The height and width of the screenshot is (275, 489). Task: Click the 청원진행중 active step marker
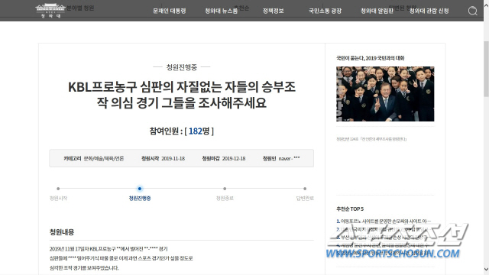[x=139, y=189]
